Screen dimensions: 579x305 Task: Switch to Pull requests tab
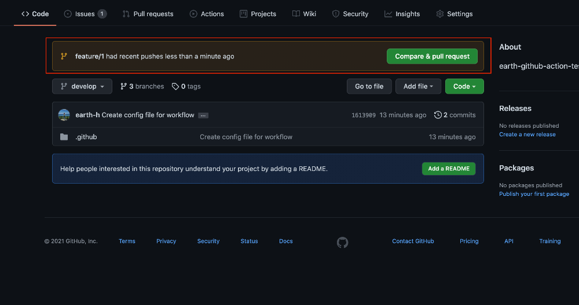coord(148,14)
